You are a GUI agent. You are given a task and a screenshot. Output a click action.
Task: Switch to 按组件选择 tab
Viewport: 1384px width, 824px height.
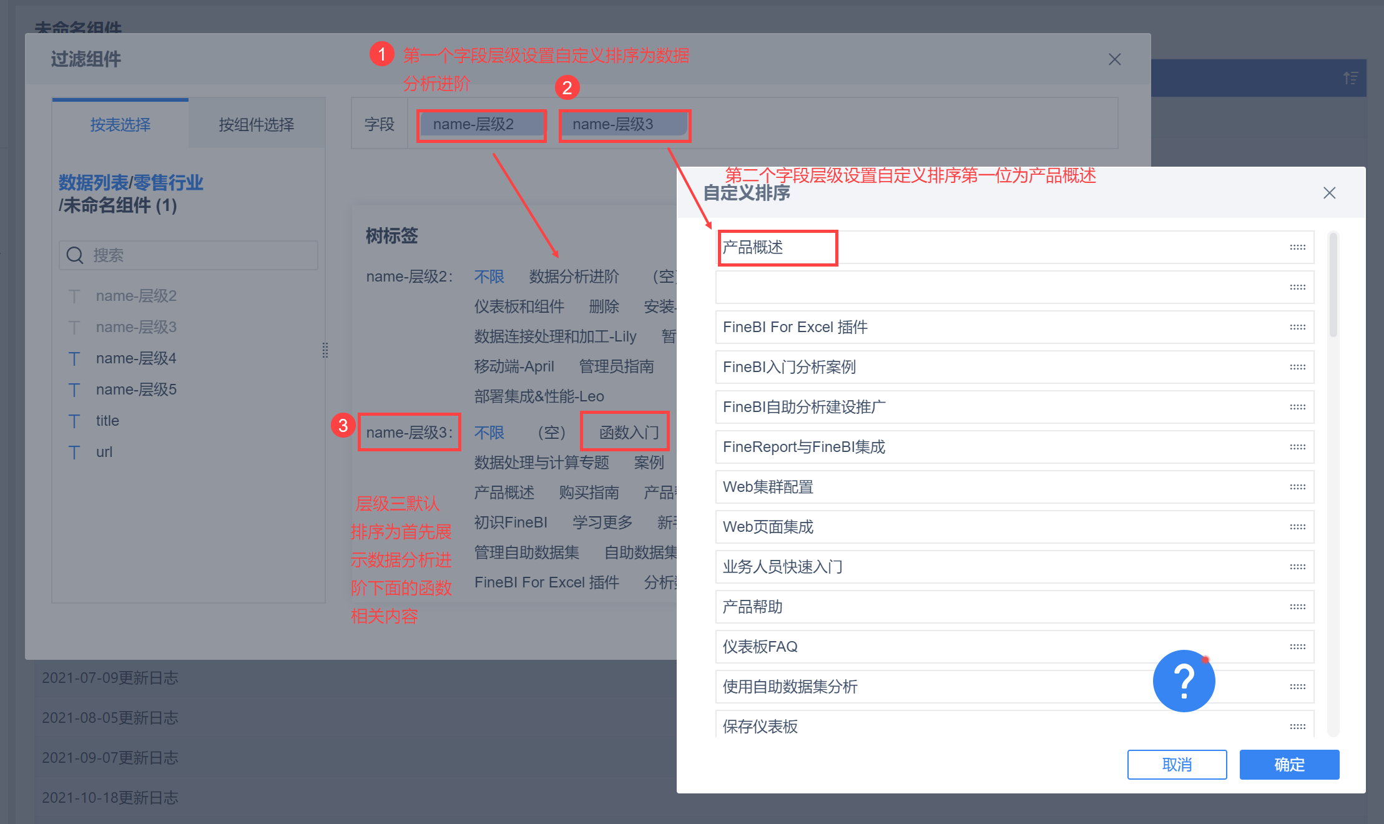click(256, 124)
